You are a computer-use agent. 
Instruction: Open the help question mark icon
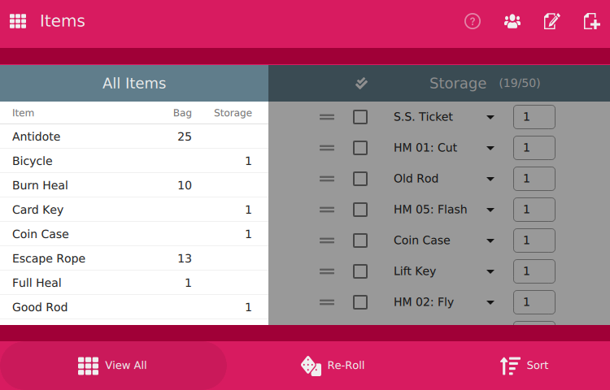(473, 21)
